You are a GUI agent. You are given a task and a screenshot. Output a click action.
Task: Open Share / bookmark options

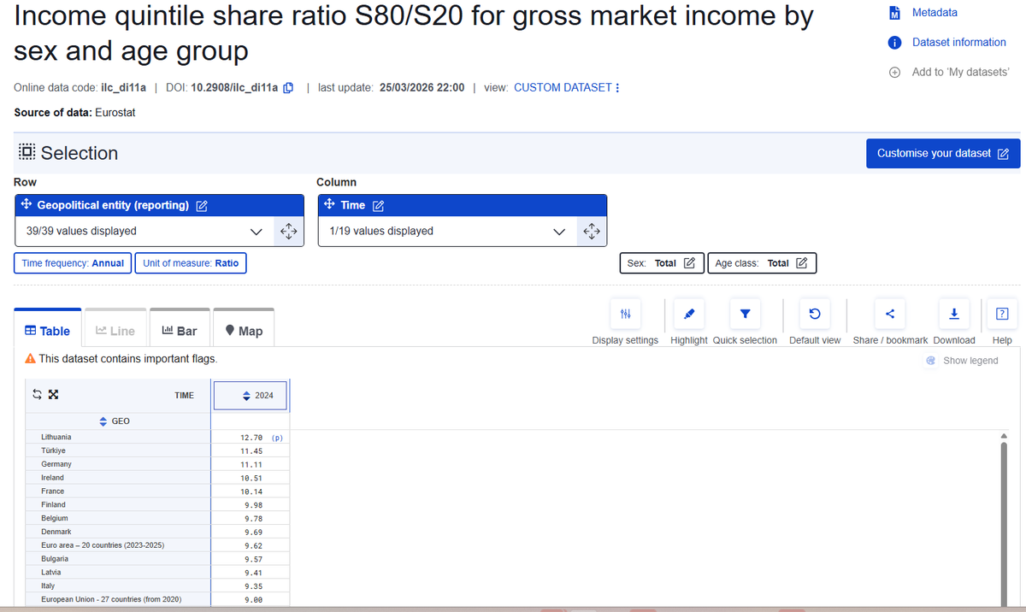pyautogui.click(x=890, y=315)
